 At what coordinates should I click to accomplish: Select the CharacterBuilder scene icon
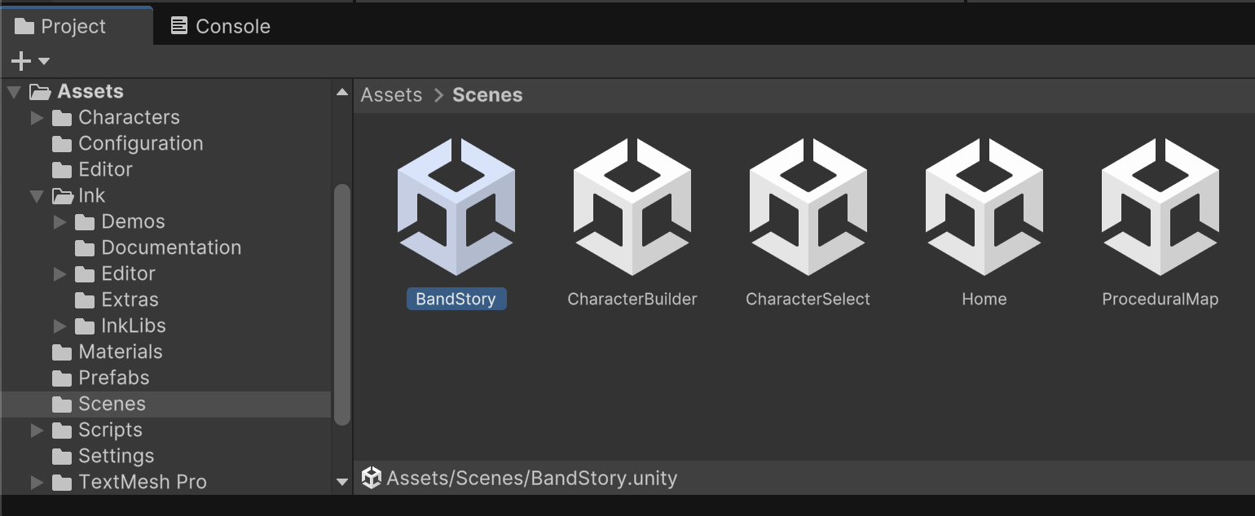tap(632, 207)
